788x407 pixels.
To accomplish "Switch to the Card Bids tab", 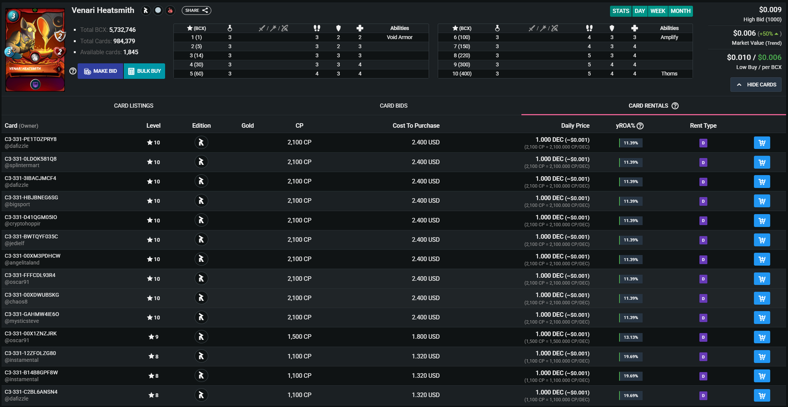I will (x=393, y=106).
